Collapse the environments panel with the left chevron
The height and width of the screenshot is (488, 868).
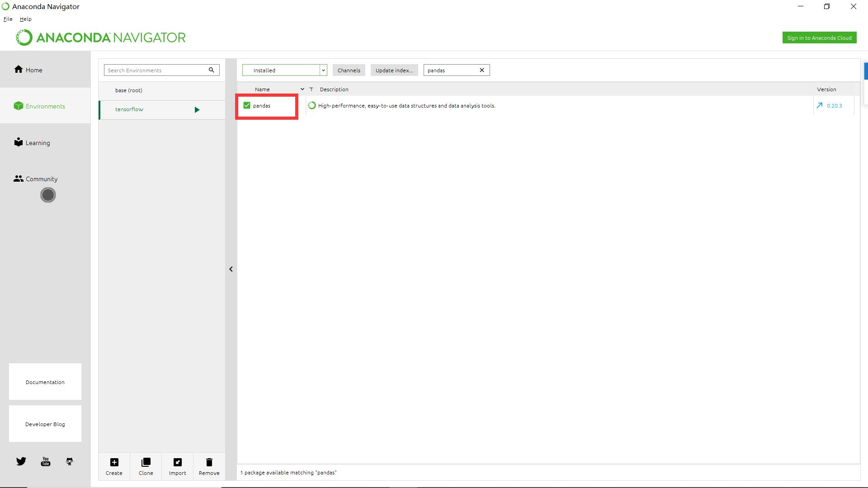231,269
